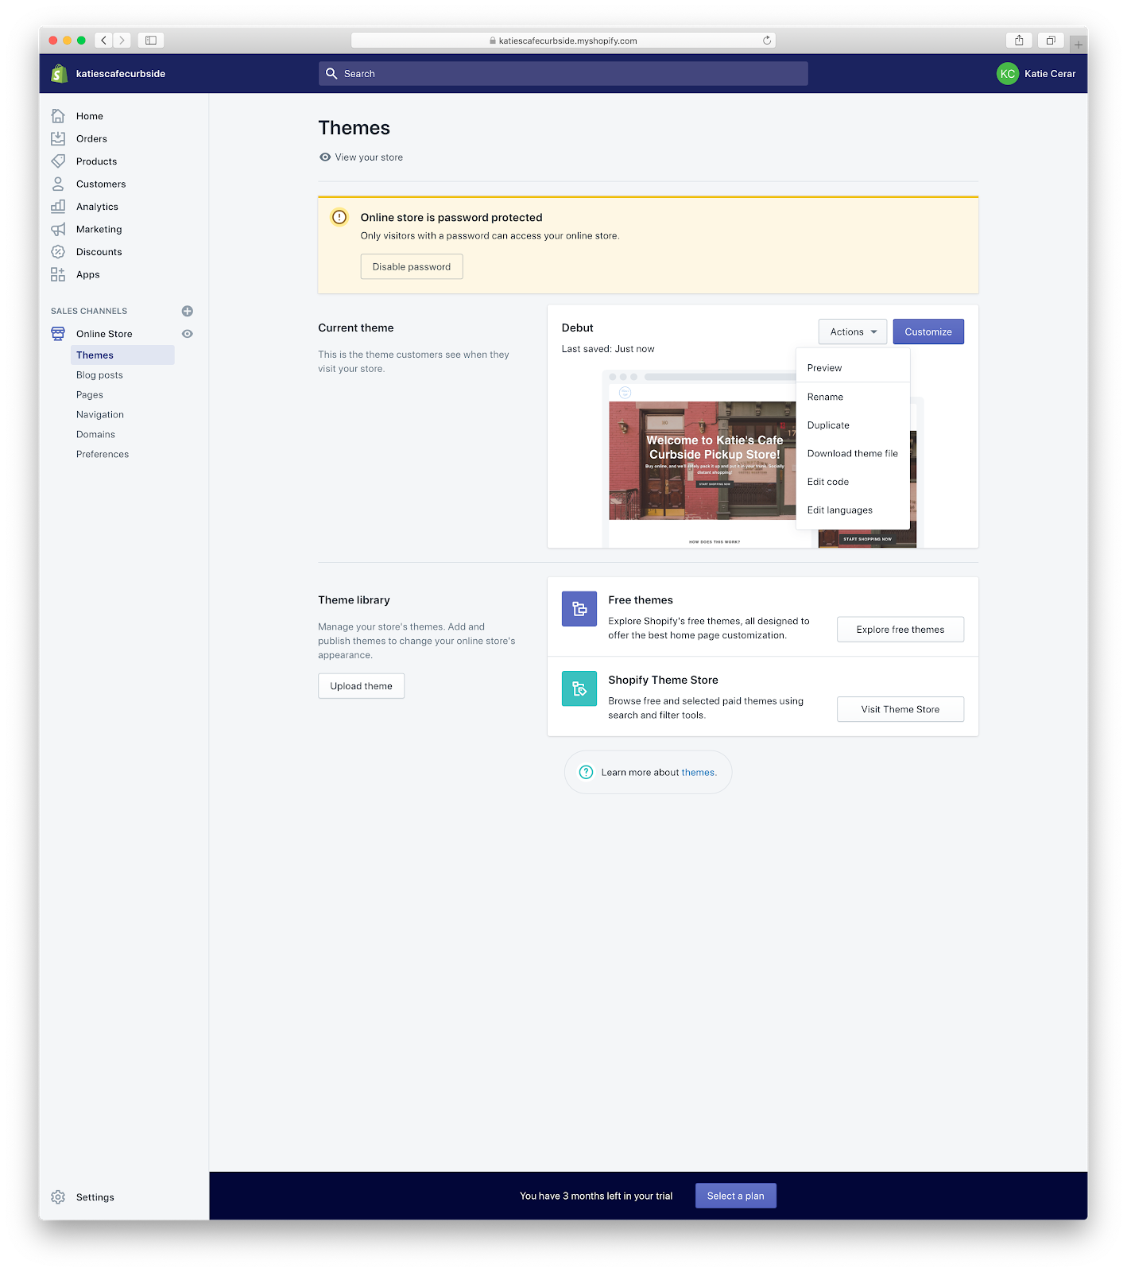The width and height of the screenshot is (1127, 1272).
Task: Click the eye icon beside View your store
Action: 325,157
